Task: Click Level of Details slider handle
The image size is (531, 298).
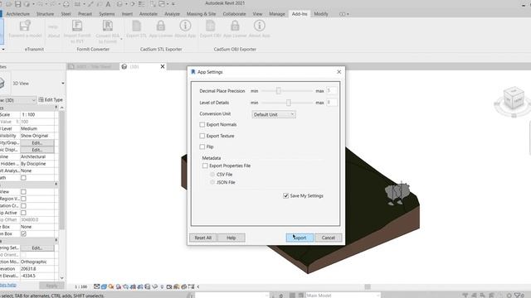Action: (289, 103)
